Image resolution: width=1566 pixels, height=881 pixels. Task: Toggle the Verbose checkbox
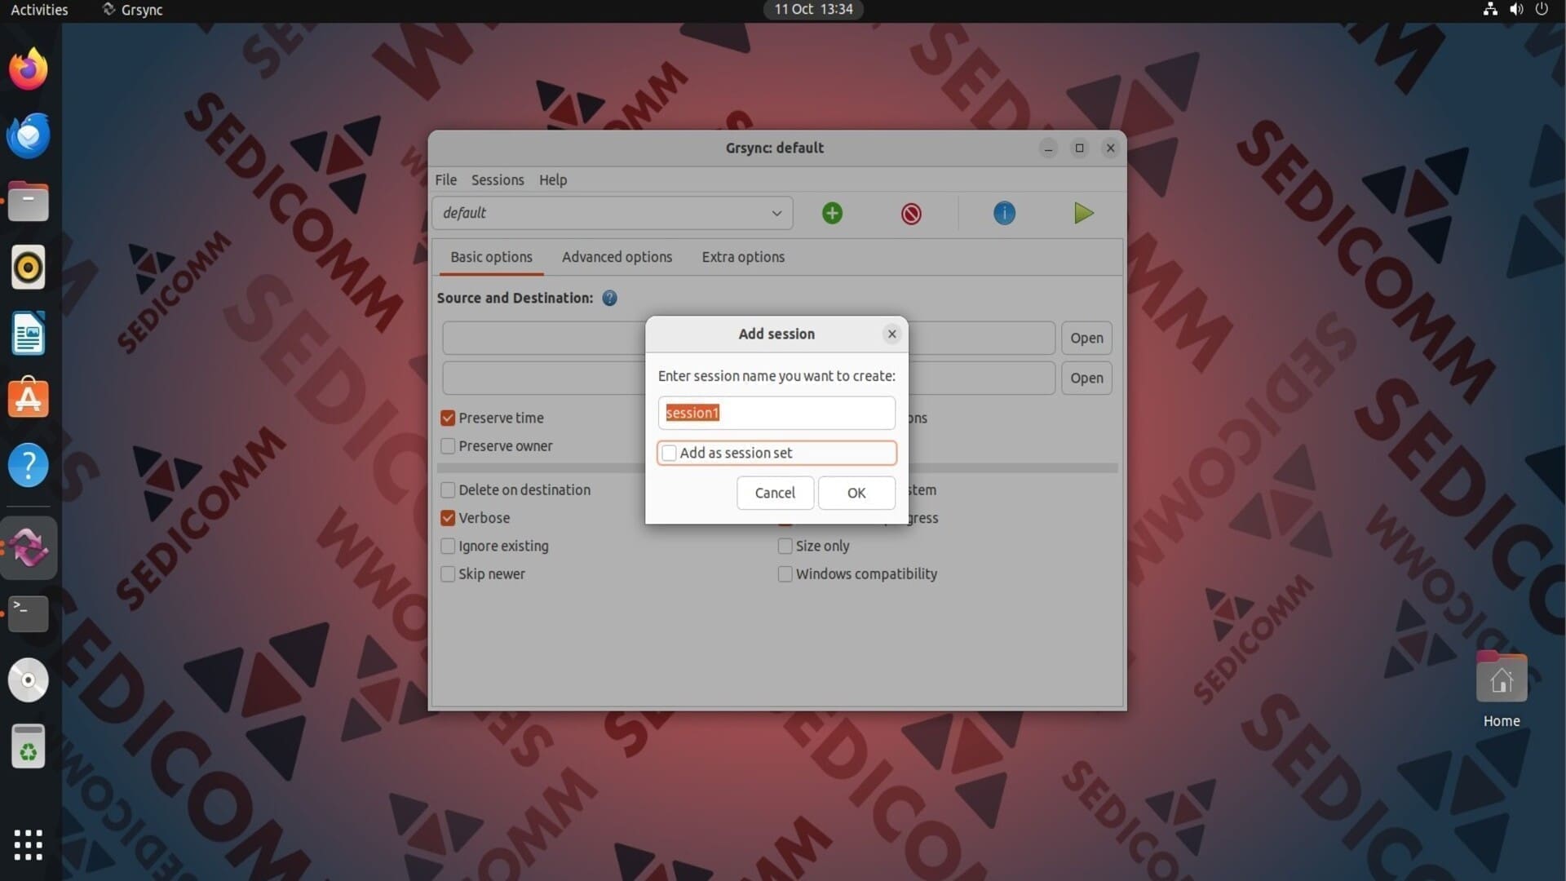[448, 518]
